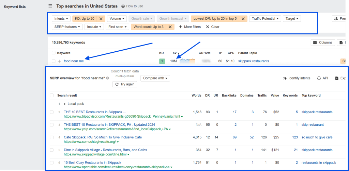Open the yelp.com URL dropdown arrow
349x171 pixels.
pos(170,129)
